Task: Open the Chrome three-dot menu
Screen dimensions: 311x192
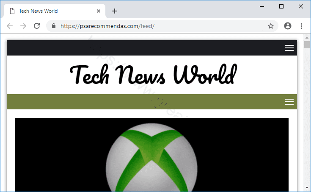Action: click(302, 26)
